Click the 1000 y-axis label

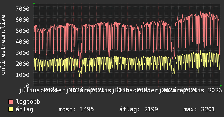pyautogui.click(x=23, y=75)
